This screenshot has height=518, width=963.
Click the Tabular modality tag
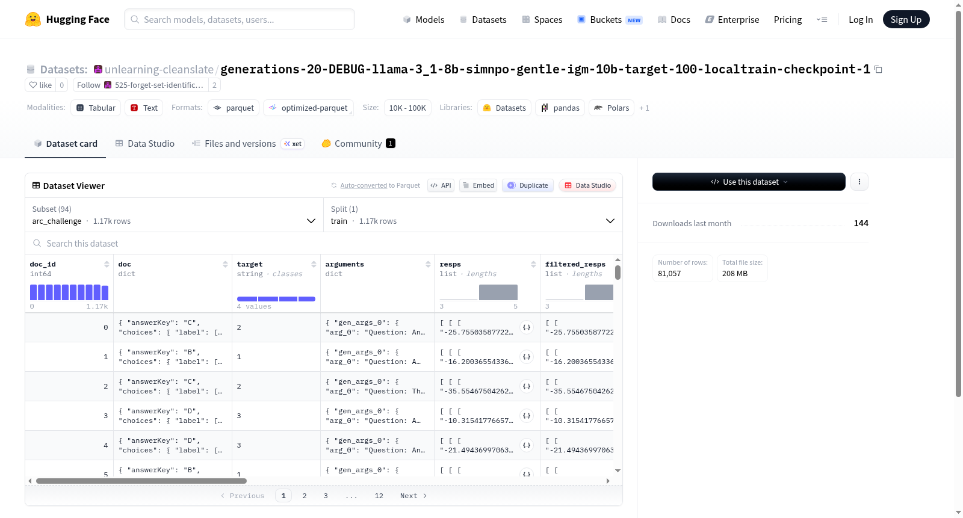point(96,108)
